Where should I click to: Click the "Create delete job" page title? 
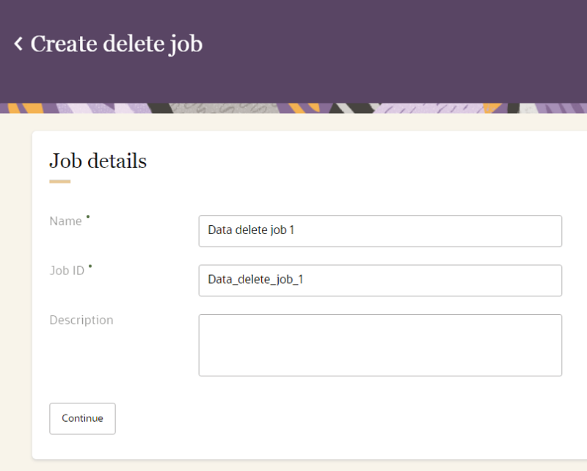point(116,44)
